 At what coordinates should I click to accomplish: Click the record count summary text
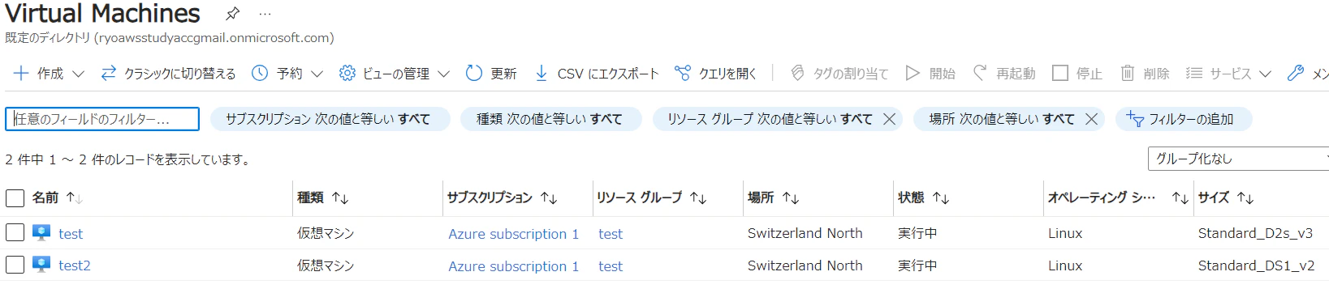[127, 159]
